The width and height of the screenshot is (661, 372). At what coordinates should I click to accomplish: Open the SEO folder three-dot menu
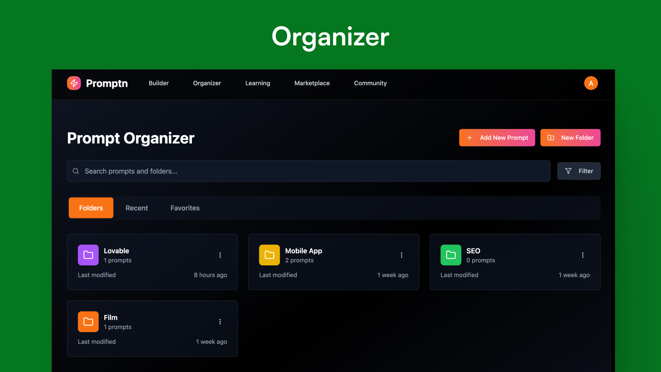(583, 255)
